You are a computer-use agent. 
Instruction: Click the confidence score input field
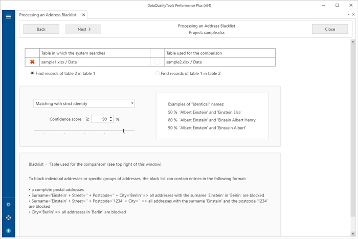click(100, 119)
